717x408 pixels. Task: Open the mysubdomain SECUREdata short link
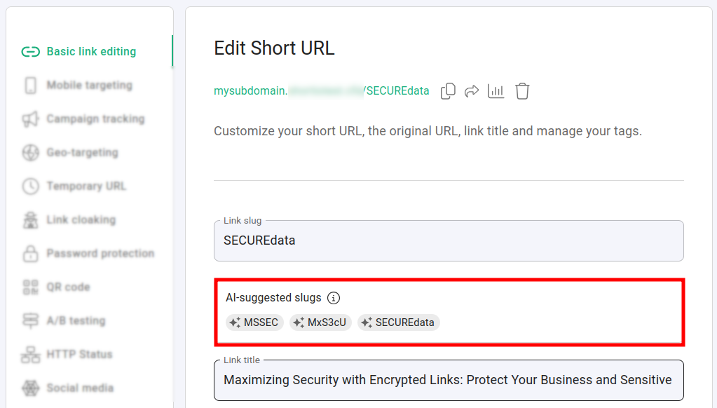pyautogui.click(x=321, y=91)
